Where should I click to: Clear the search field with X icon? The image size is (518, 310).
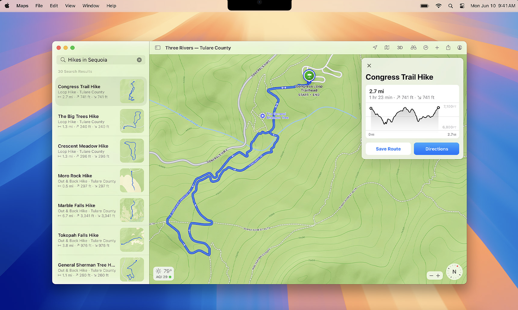(x=139, y=60)
